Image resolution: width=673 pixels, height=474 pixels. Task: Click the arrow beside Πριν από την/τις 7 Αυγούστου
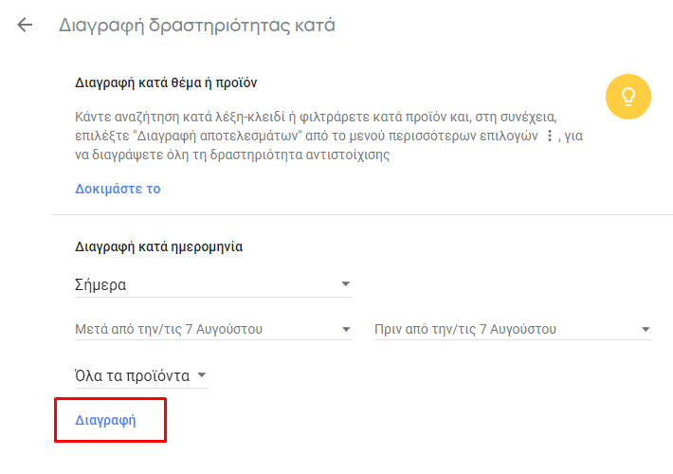pos(646,329)
